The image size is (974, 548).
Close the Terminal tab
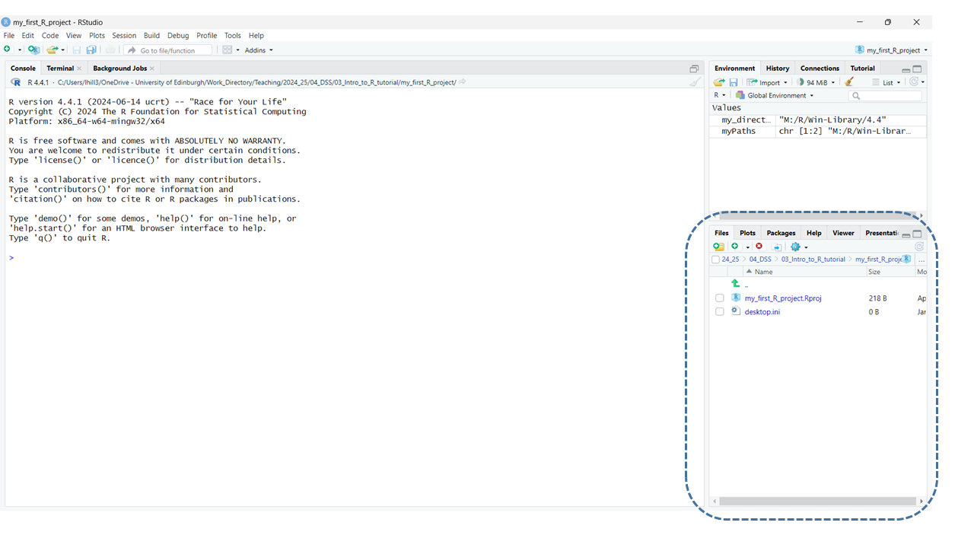(x=79, y=68)
